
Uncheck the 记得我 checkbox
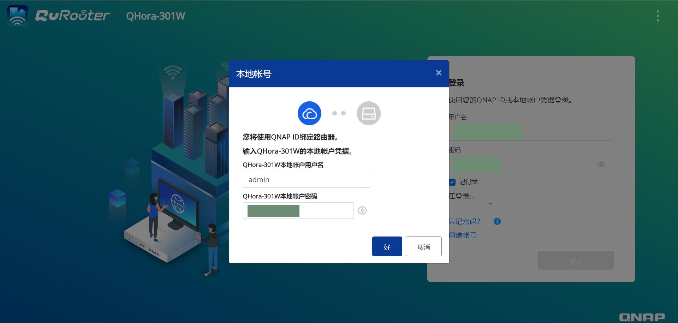click(x=452, y=182)
